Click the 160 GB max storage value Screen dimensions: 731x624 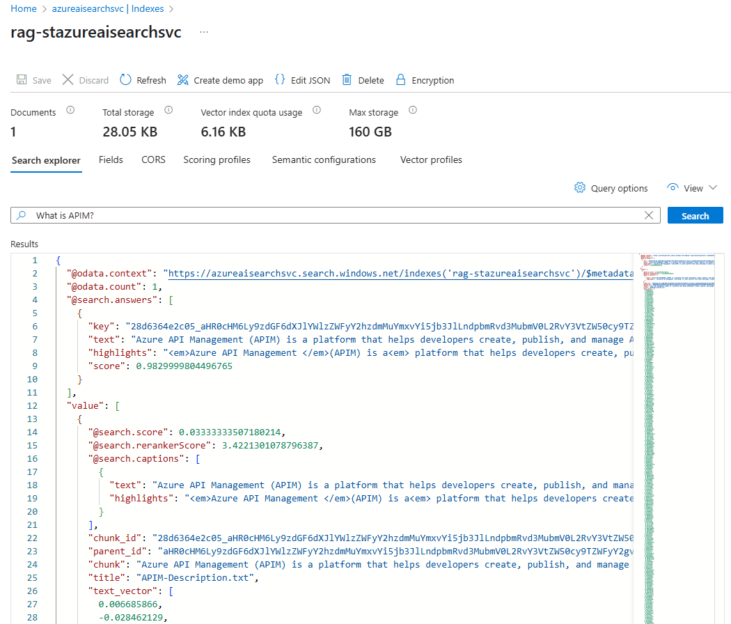[370, 132]
